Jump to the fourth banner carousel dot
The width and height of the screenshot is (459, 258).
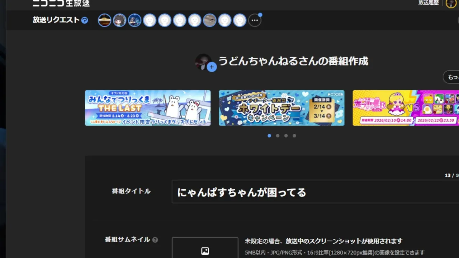(294, 136)
